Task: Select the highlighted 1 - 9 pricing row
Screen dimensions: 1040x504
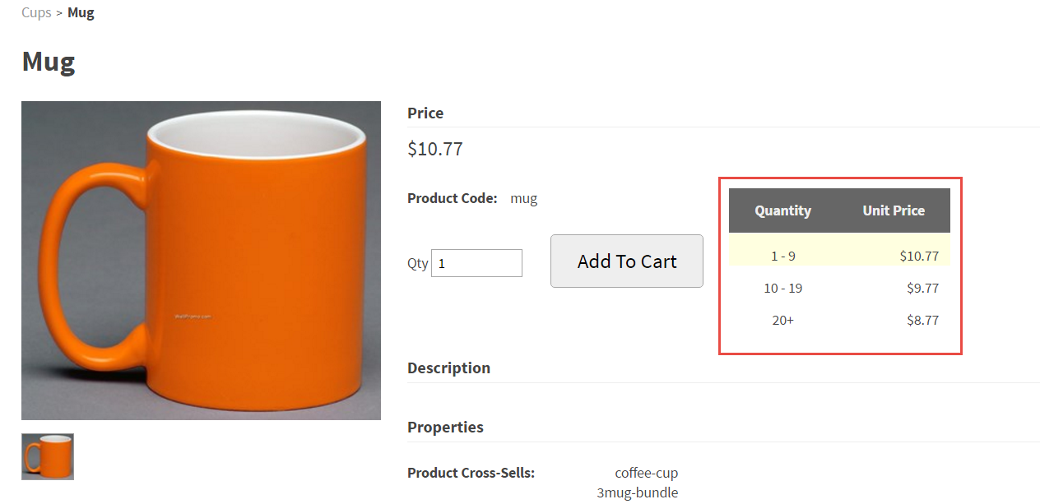Action: coord(839,256)
